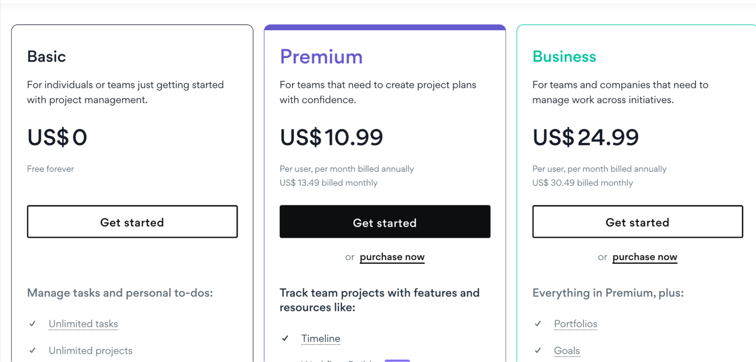Click the US$24.99 price text

585,138
